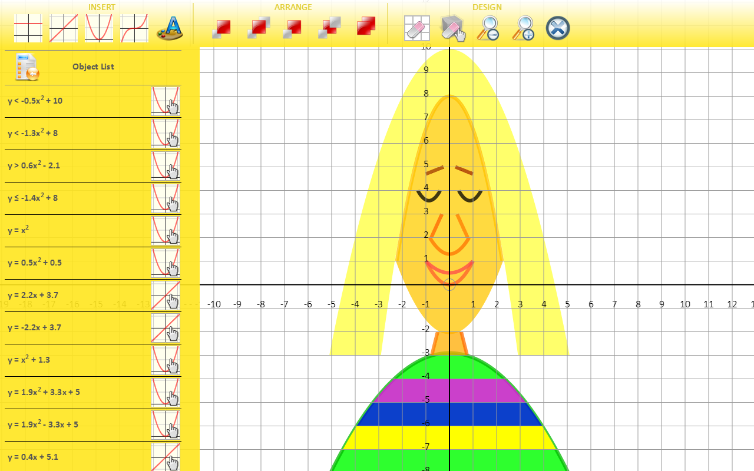Click the Object List heading
Screen dimensions: 754x471
[x=93, y=67]
